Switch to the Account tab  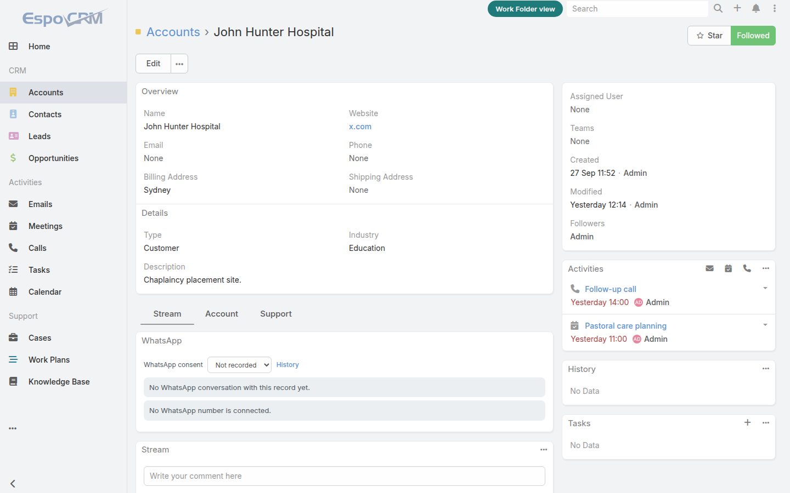(x=222, y=314)
